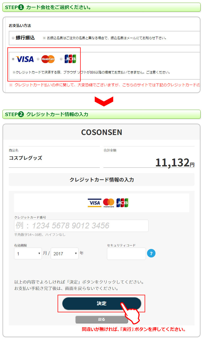Open the expiration month dropdown

coord(28,253)
